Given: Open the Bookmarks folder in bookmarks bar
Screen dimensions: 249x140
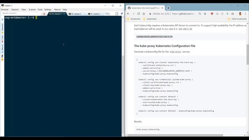Looking at the screenshot, I should point(134,19).
